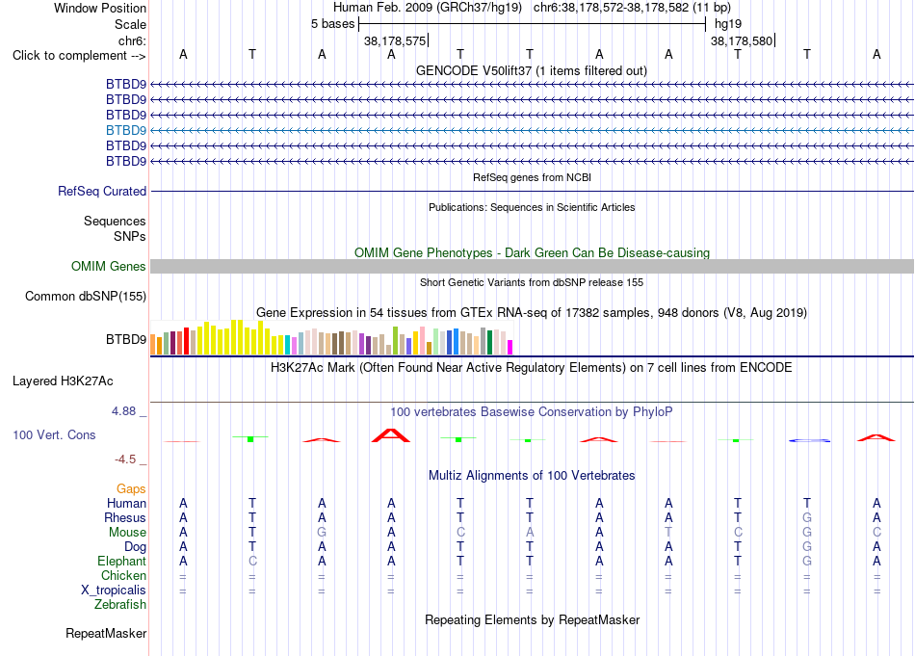Image resolution: width=915 pixels, height=656 pixels.
Task: Click the light blue BTBD9 transcript label
Action: pyautogui.click(x=126, y=130)
